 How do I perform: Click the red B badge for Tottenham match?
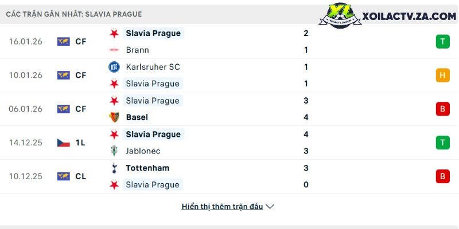tap(442, 176)
